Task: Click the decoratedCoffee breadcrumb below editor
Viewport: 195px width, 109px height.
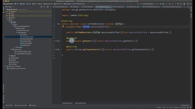Action: [x=80, y=103]
